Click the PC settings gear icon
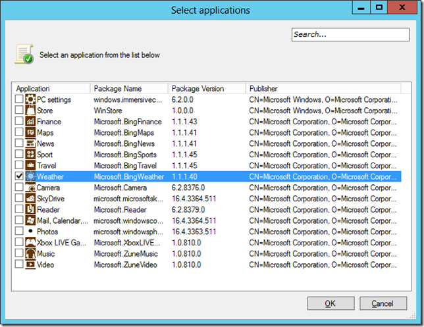The image size is (424, 327). click(30, 99)
